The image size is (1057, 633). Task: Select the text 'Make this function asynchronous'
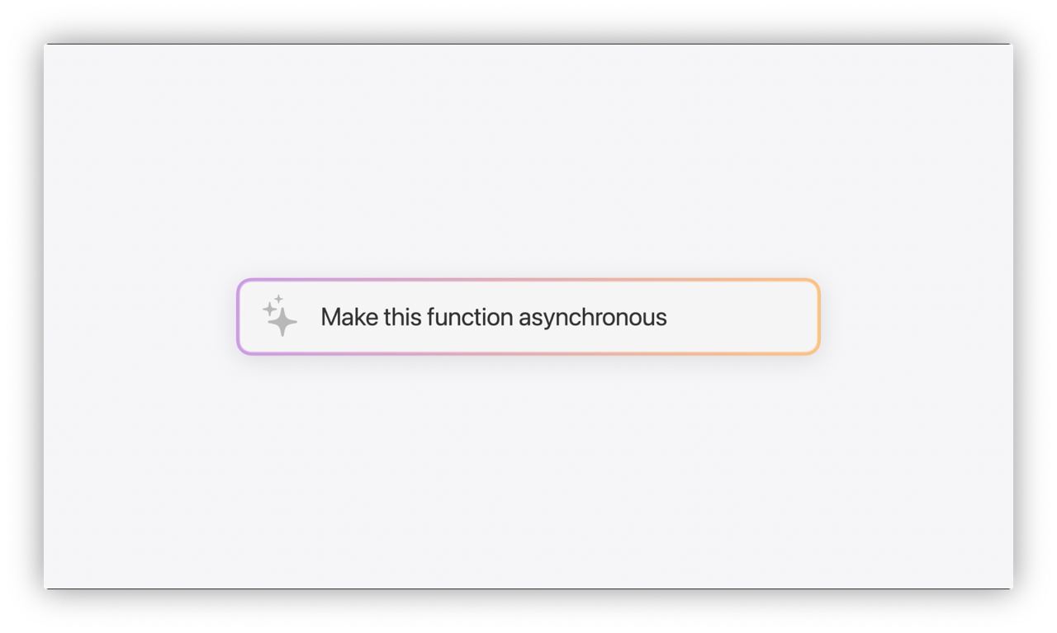coord(494,317)
